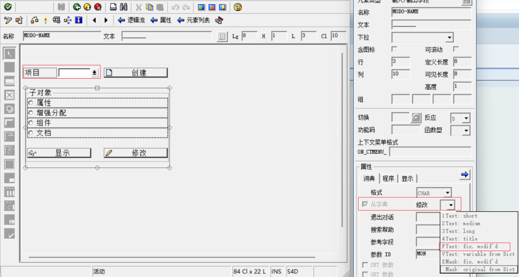Viewport: 519px width, 277px height.
Task: Click the canvas horizontal scrollbar
Action: 172,256
